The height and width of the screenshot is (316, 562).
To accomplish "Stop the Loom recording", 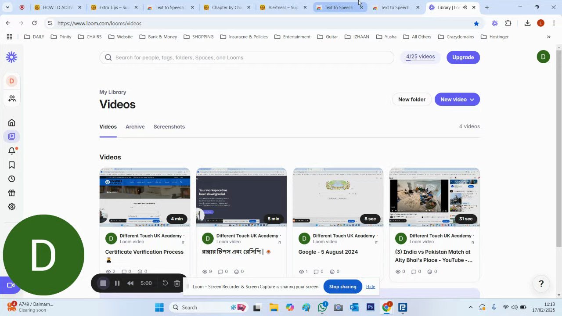I will 103,283.
